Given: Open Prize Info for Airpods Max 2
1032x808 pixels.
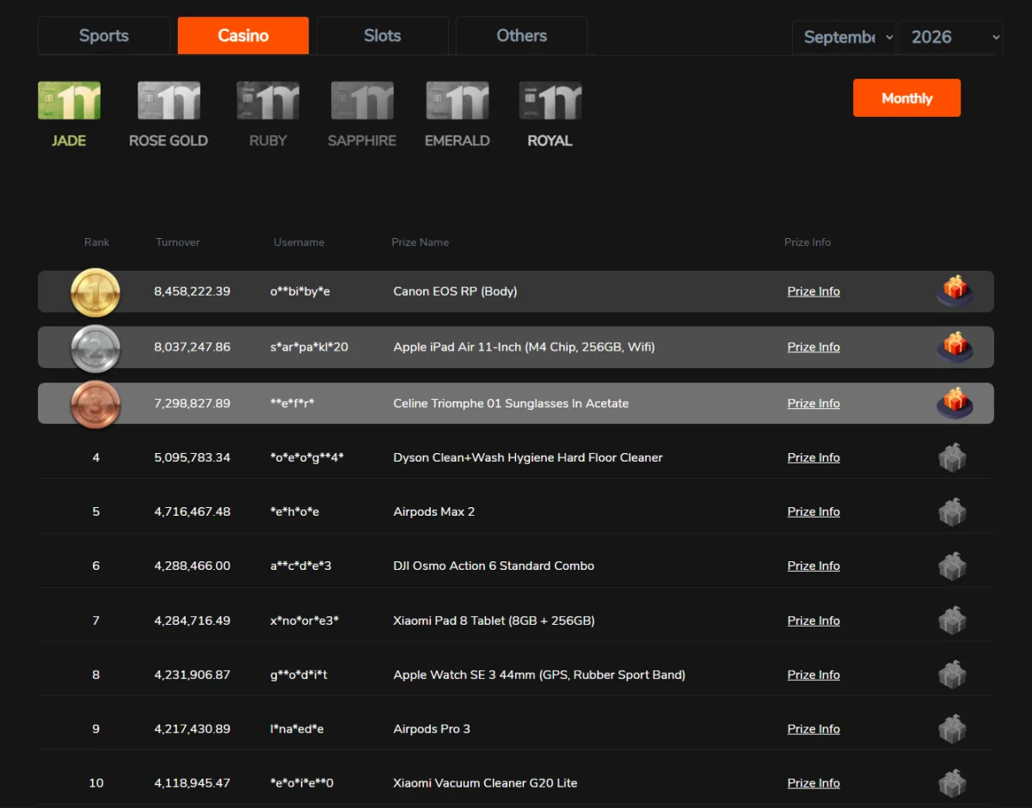Looking at the screenshot, I should tap(814, 511).
